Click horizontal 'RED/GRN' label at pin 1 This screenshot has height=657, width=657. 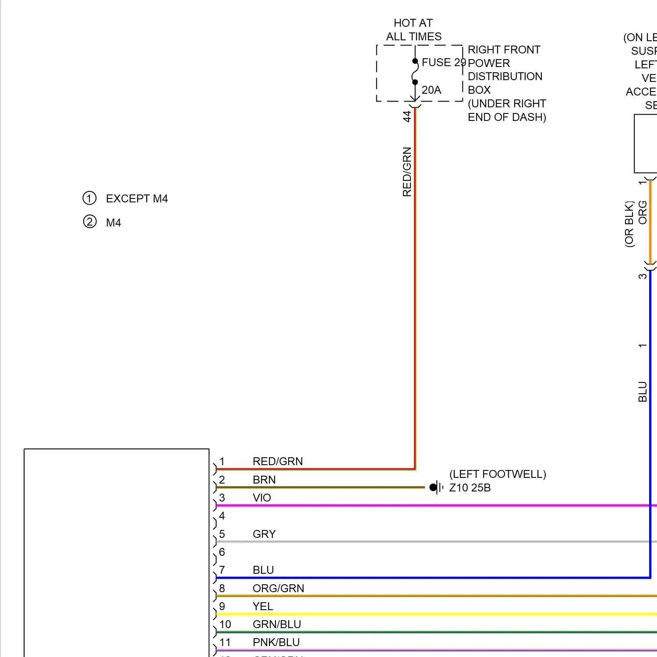(x=278, y=462)
